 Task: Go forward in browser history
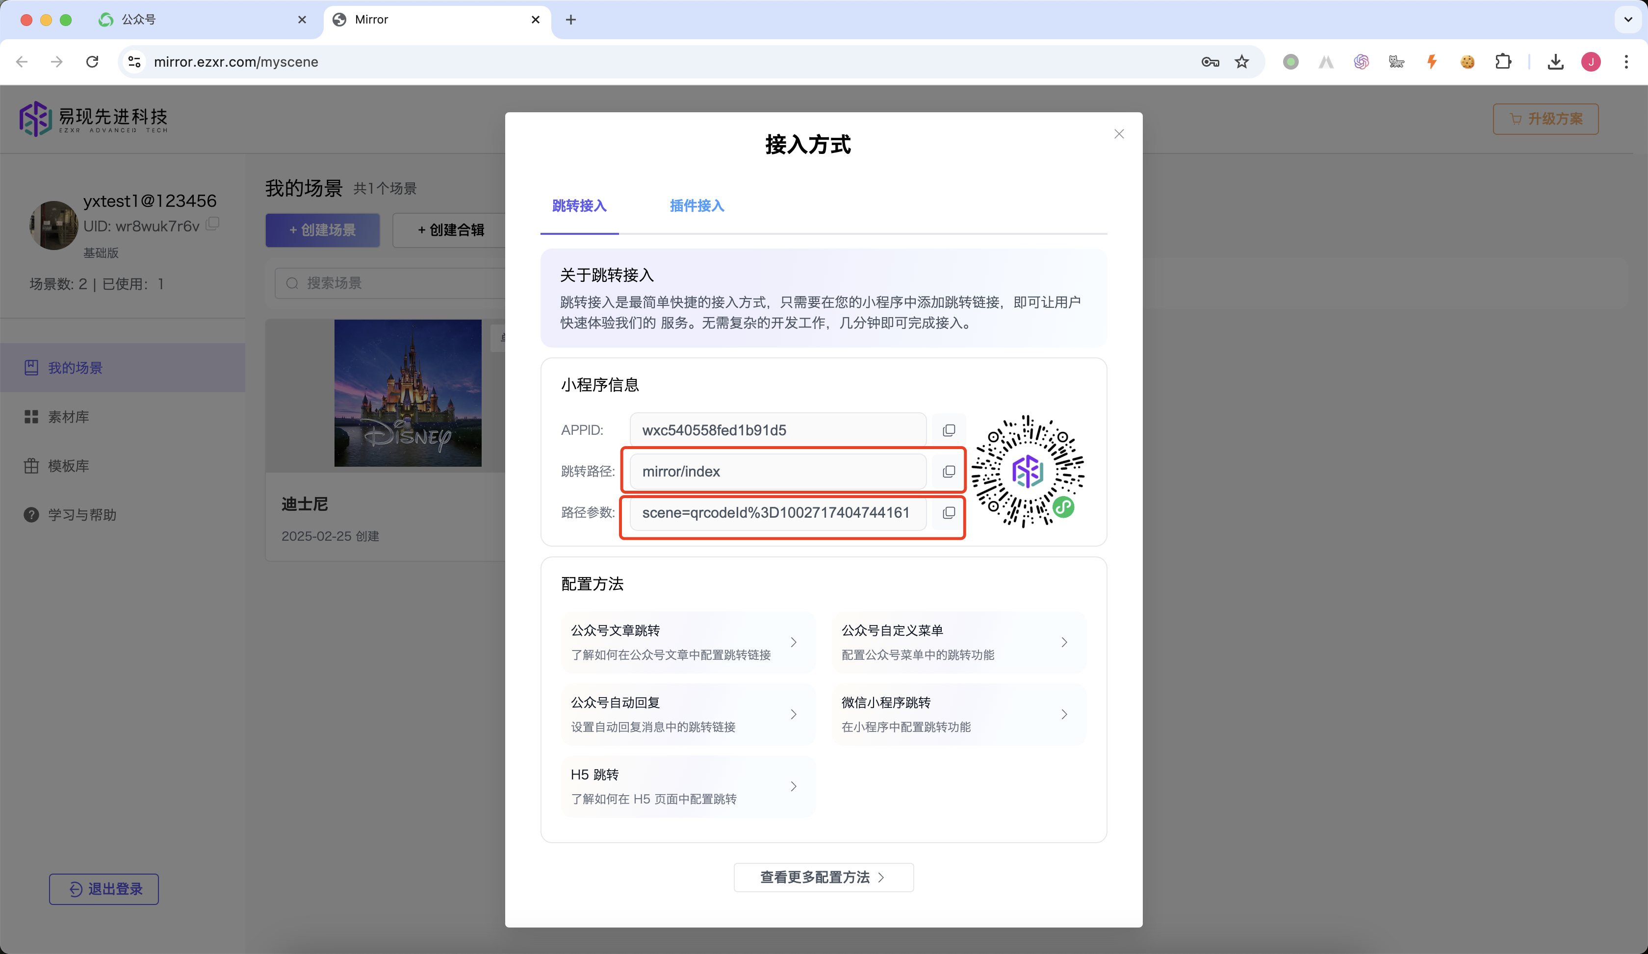(57, 61)
